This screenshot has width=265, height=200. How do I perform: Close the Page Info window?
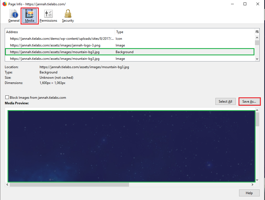[257, 4]
